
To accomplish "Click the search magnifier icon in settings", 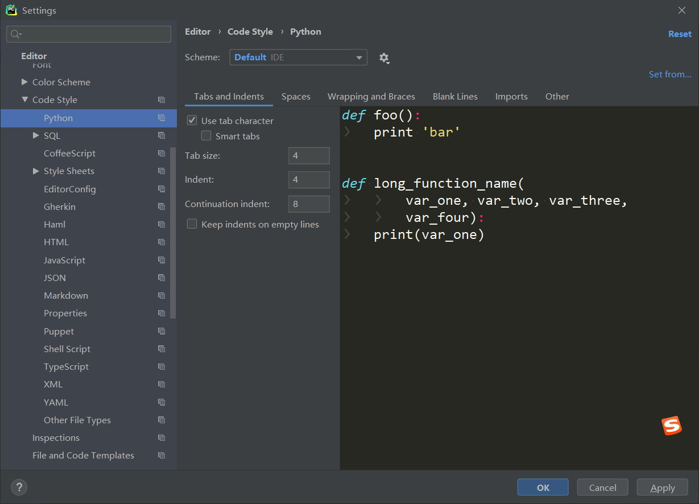I will click(x=15, y=34).
